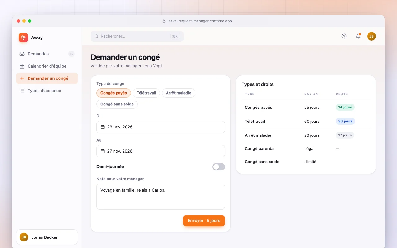This screenshot has width=397, height=248.
Task: Select the Congés payés leave type
Action: click(114, 93)
